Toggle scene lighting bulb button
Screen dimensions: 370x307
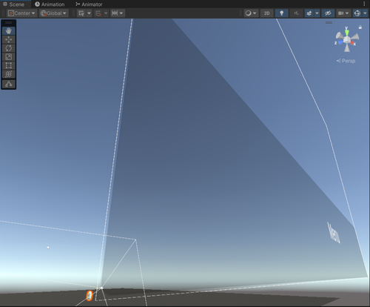coord(281,13)
